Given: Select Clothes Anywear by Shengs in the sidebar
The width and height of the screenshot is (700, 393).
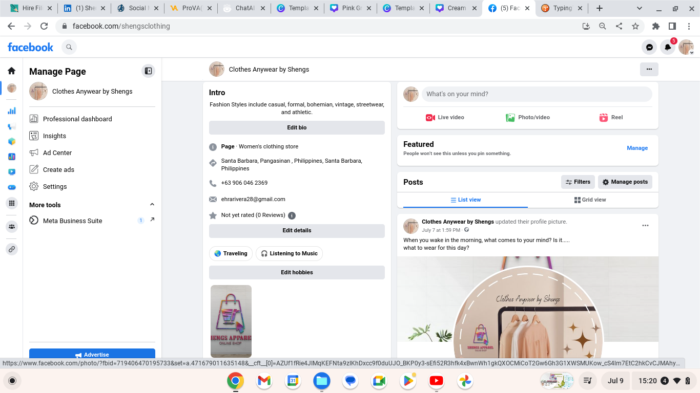Looking at the screenshot, I should pyautogui.click(x=92, y=91).
